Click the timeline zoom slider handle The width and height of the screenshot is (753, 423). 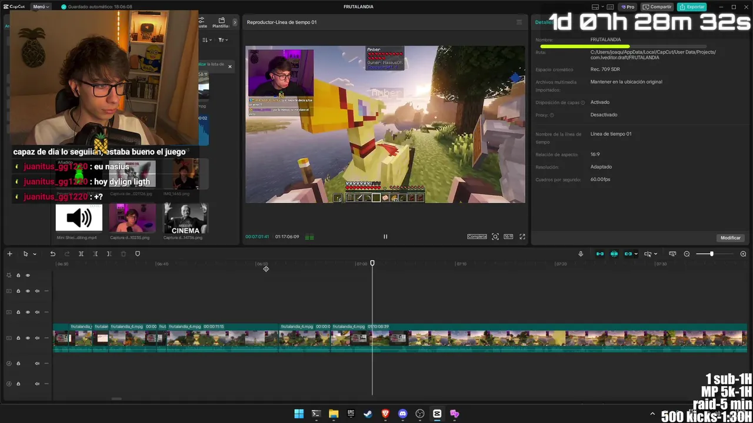711,254
